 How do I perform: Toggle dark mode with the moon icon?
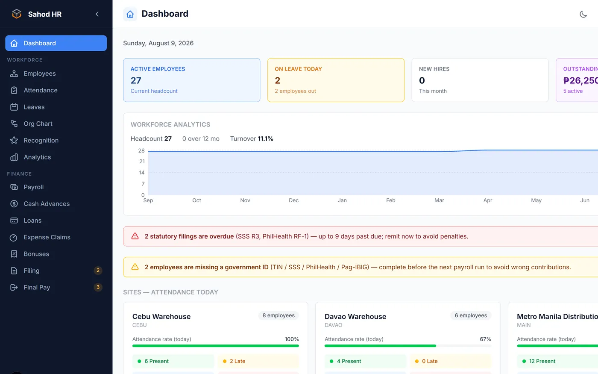583,14
